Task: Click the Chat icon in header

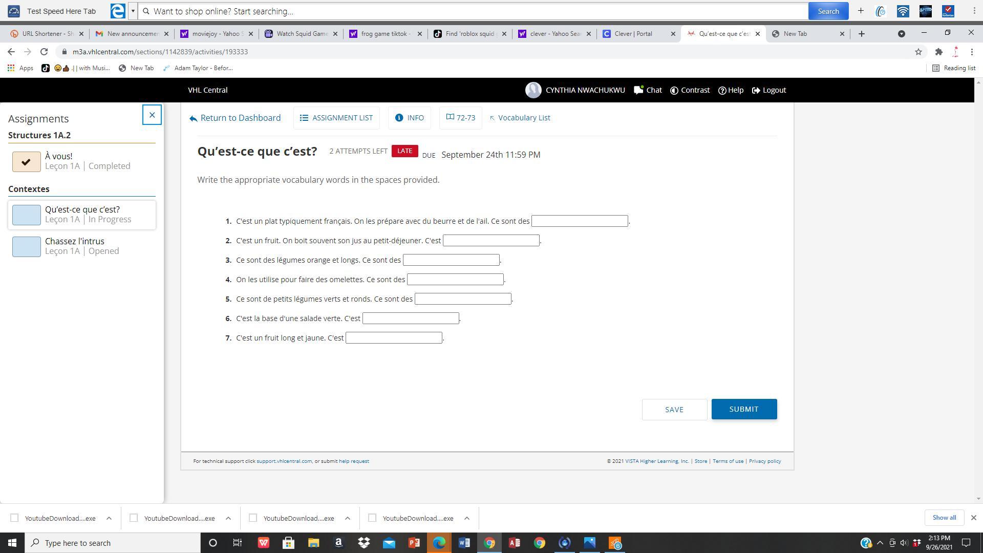Action: (x=638, y=90)
